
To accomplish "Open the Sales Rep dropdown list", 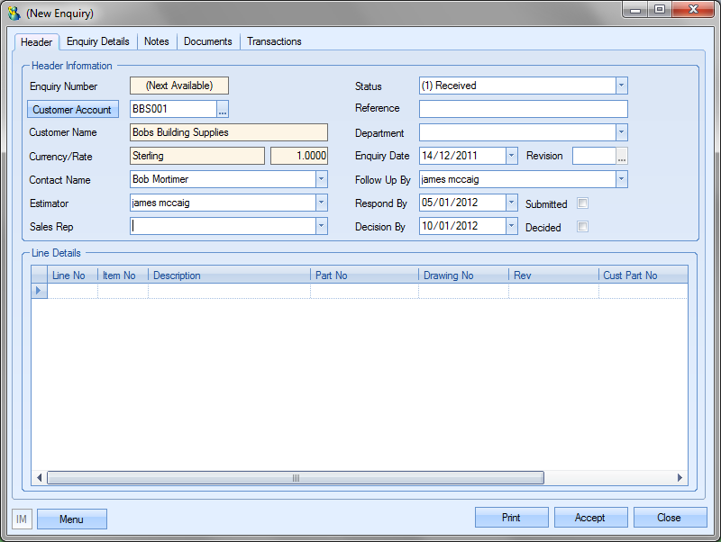I will pos(321,226).
